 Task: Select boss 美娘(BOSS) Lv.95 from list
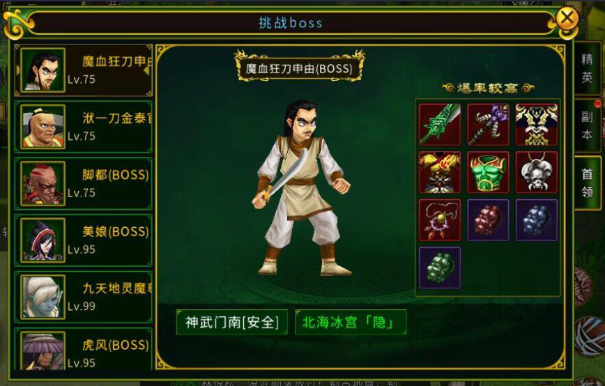pyautogui.click(x=84, y=240)
